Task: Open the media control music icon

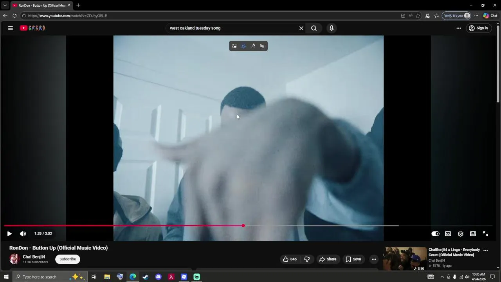Action: click(x=427, y=16)
